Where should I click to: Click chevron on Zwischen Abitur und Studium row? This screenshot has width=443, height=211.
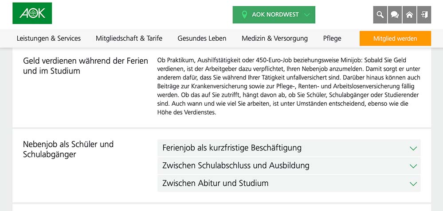413,184
